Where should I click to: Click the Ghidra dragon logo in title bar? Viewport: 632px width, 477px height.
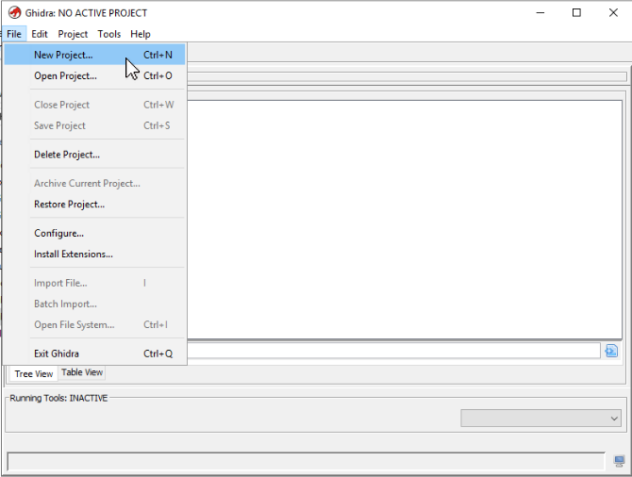[14, 13]
